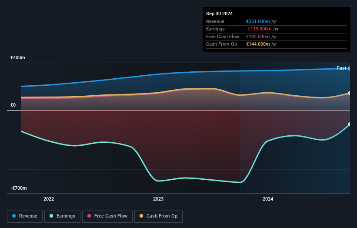Viewport: 357px width, 228px height.
Task: Click the Past label on chart
Action: [x=341, y=68]
